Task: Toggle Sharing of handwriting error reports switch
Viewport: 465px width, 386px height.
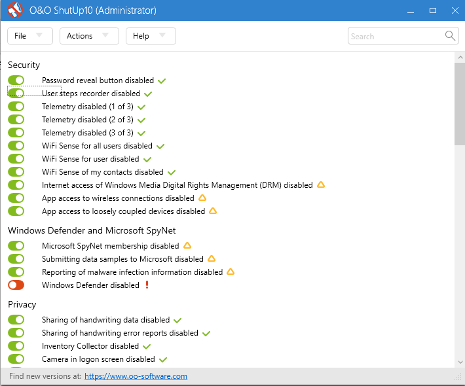Action: click(x=16, y=332)
